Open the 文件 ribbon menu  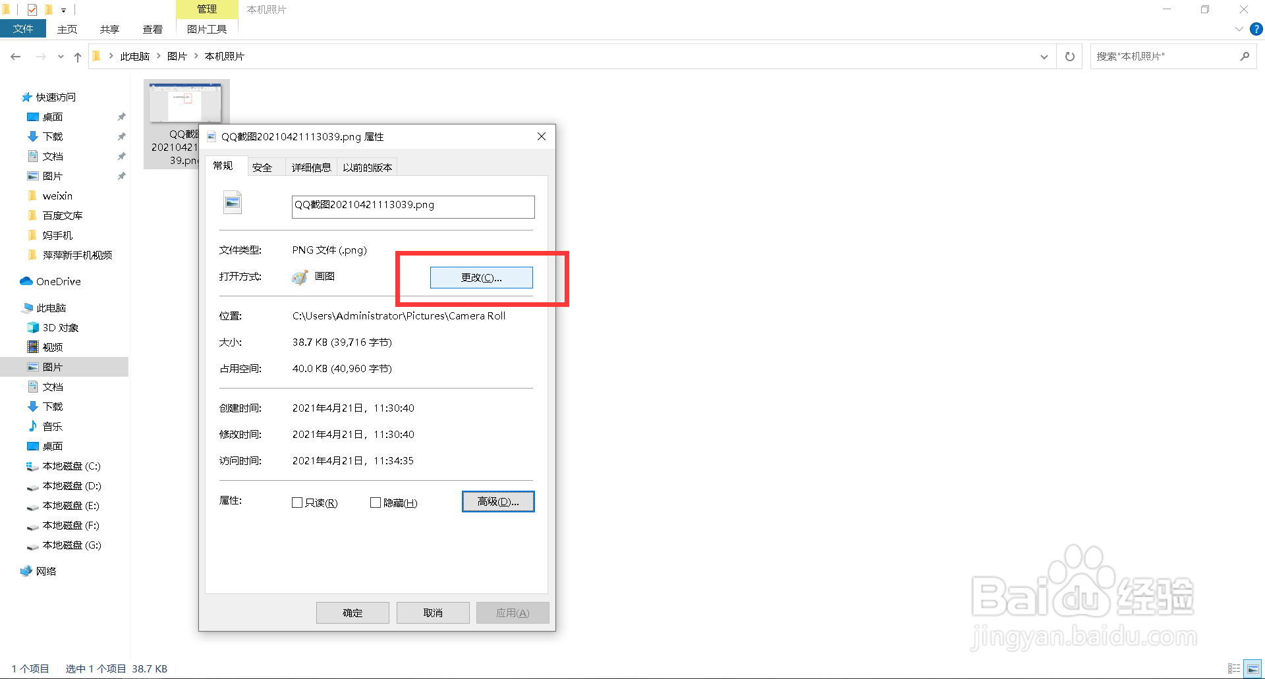[x=23, y=29]
